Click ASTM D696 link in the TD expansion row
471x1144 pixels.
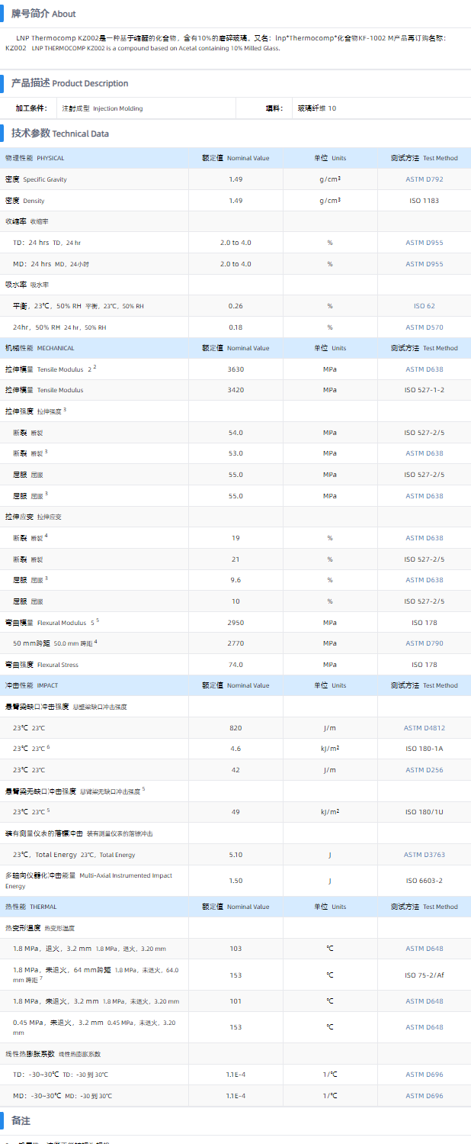424,1075
